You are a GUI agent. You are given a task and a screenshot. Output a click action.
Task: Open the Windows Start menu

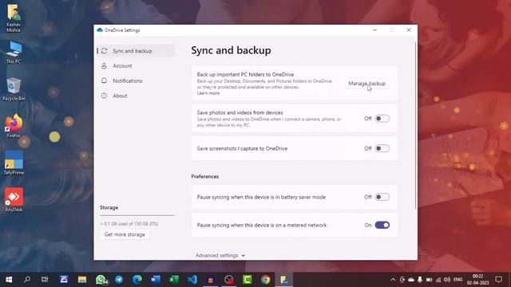[9, 280]
